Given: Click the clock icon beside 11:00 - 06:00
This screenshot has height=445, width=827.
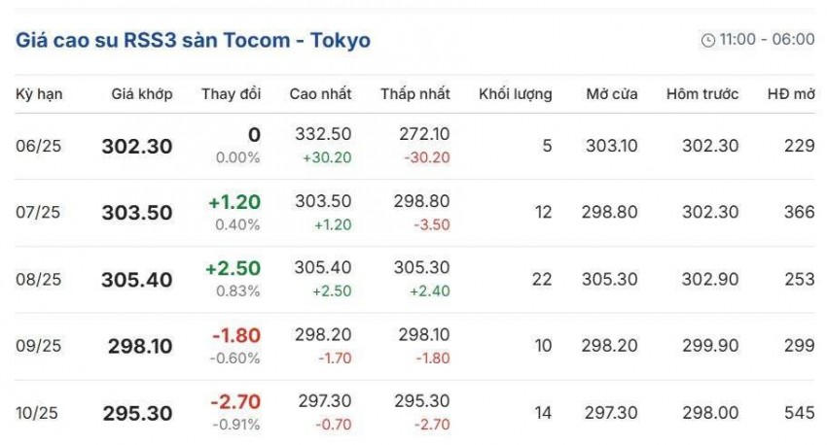Looking at the screenshot, I should click(x=707, y=41).
